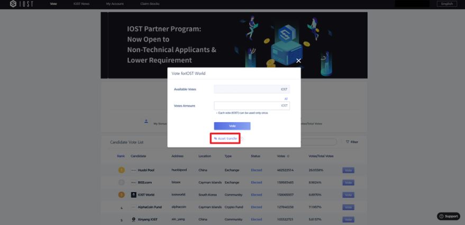Viewport: 465px width, 225px height.
Task: Click the Huobi Pool candidate name
Action: click(146, 170)
